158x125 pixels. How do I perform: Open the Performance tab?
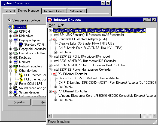tap(77, 11)
